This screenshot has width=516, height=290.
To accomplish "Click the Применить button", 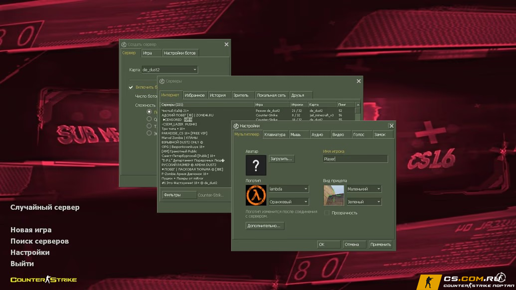I will (380, 244).
